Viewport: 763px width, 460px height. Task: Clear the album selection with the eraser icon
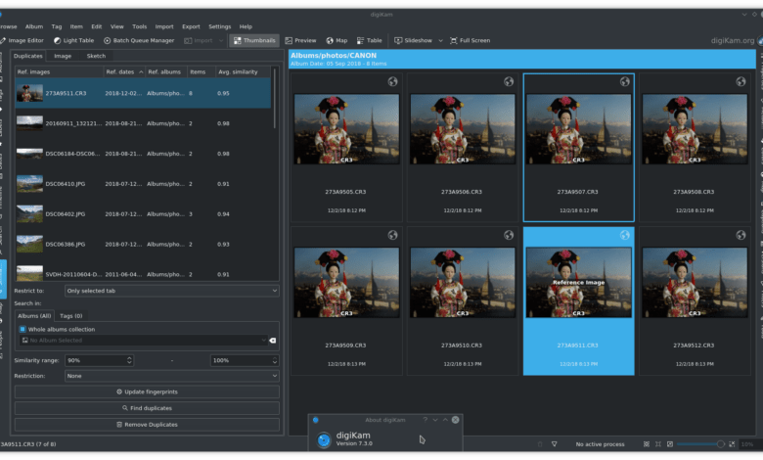click(x=273, y=341)
